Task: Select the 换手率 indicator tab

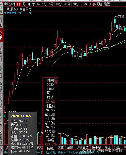Action: [x=96, y=147]
